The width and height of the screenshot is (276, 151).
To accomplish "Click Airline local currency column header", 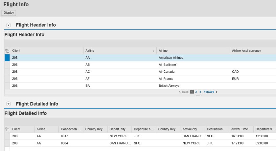I will [253, 51].
